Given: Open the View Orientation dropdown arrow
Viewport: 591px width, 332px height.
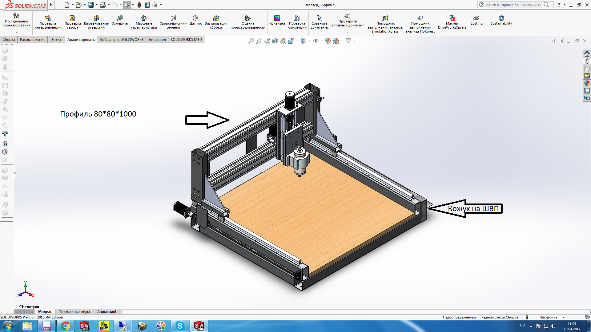Looking at the screenshot, I should [297, 41].
